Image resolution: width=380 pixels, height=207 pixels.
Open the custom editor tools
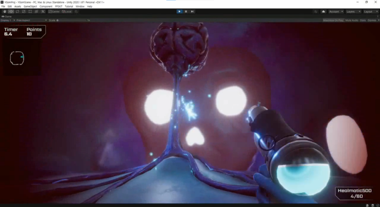pos(43,11)
